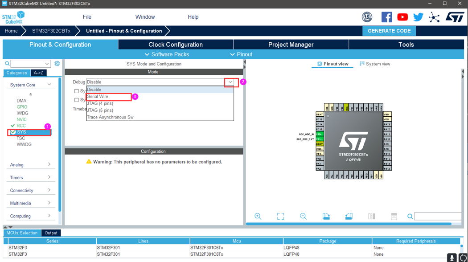The width and height of the screenshot is (468, 262).
Task: Tick the second Sys checkbox above Timebase
Action: tap(76, 100)
